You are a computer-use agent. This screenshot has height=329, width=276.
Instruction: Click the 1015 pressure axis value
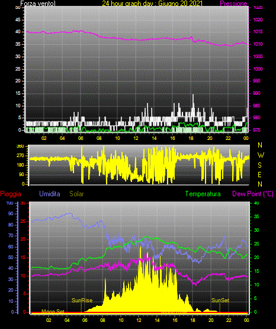(x=258, y=32)
